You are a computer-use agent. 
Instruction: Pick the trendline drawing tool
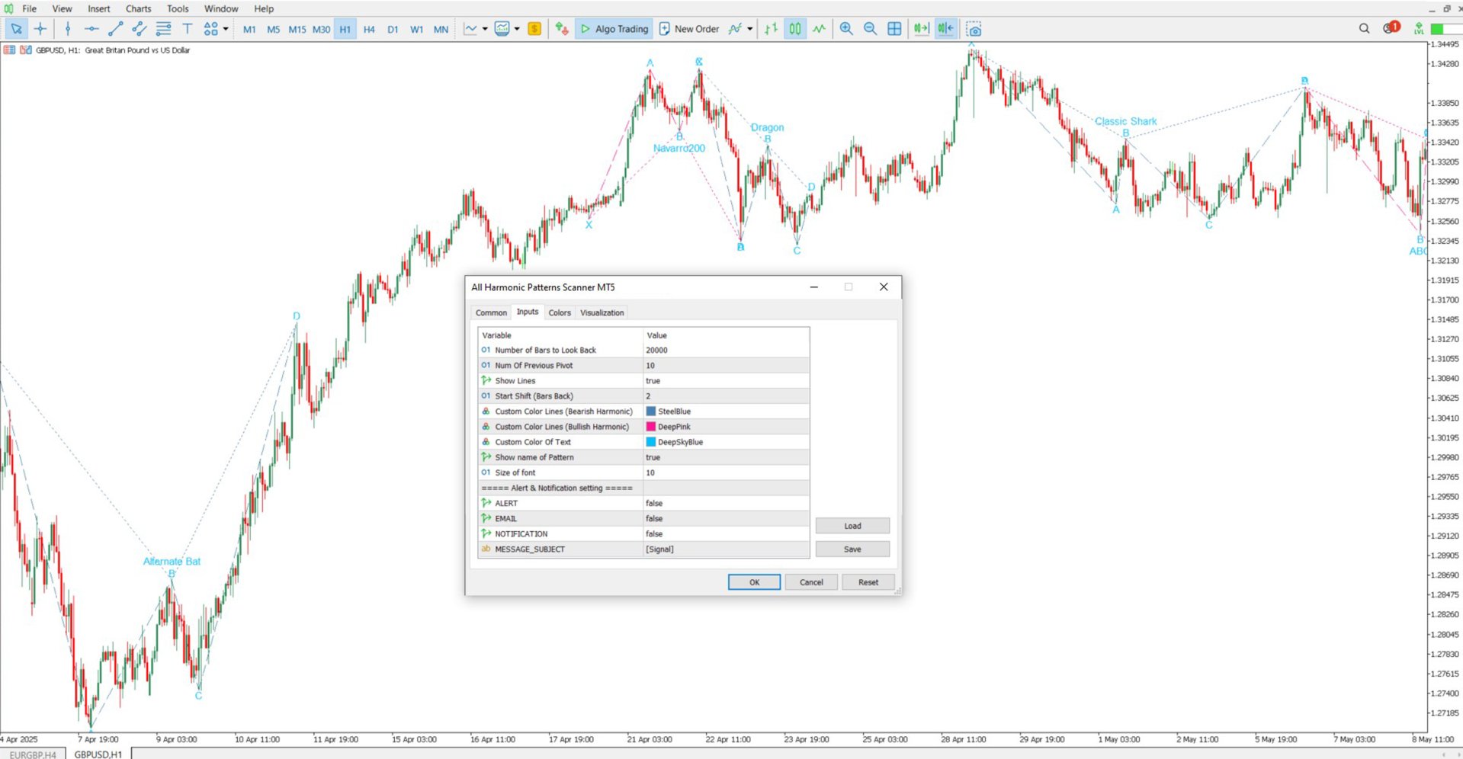point(116,29)
